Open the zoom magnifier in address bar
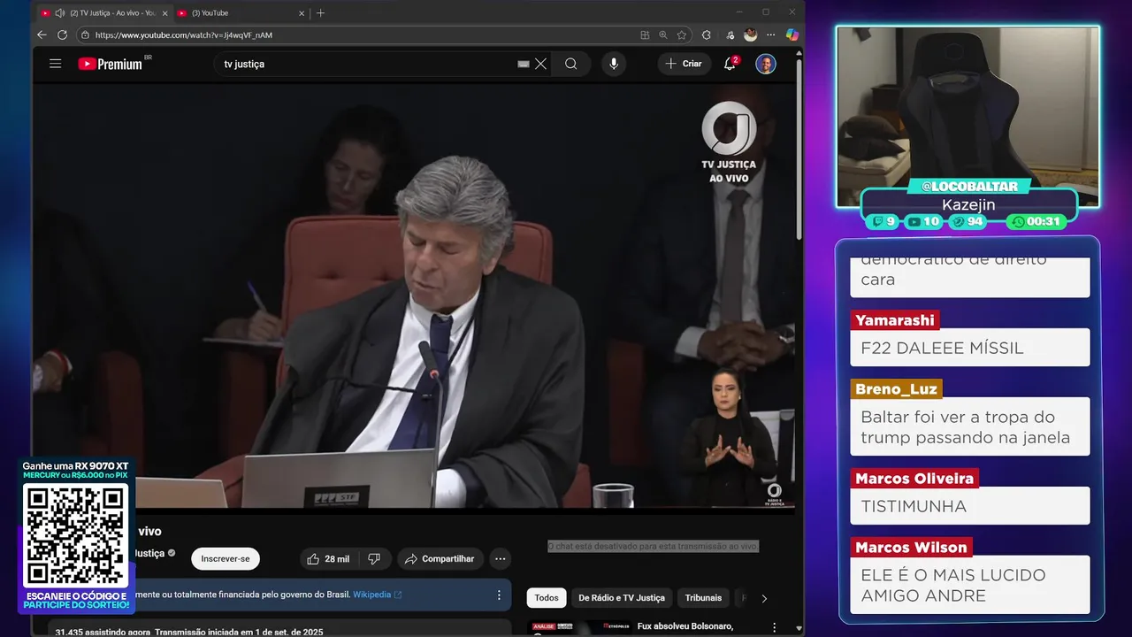The height and width of the screenshot is (637, 1132). (663, 35)
